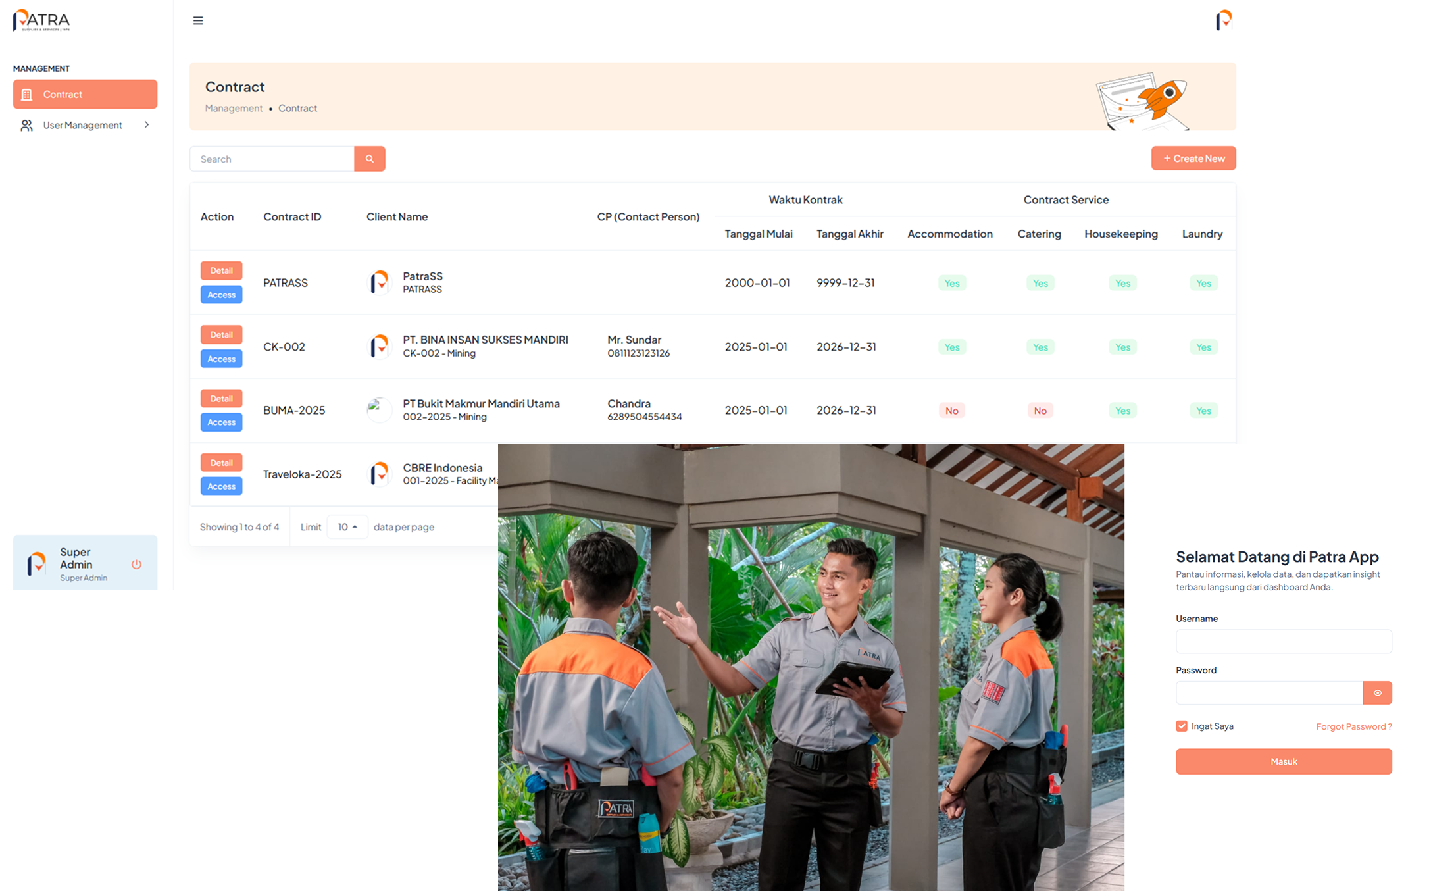Click the Patra logo at top right
The width and height of the screenshot is (1431, 891).
(1222, 20)
